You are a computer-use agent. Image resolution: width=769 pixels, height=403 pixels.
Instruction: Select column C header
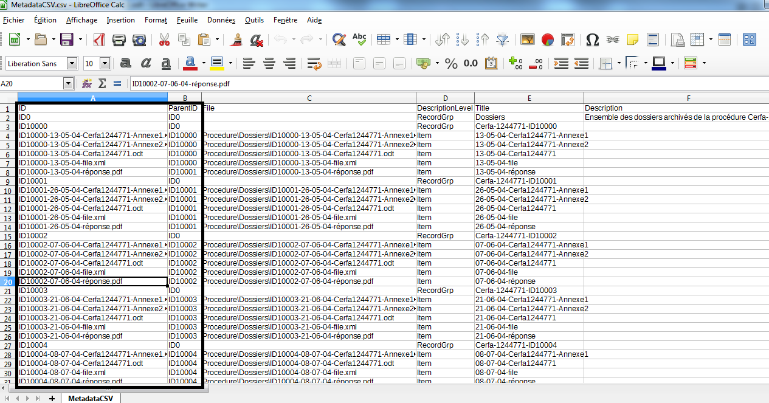[x=309, y=98]
